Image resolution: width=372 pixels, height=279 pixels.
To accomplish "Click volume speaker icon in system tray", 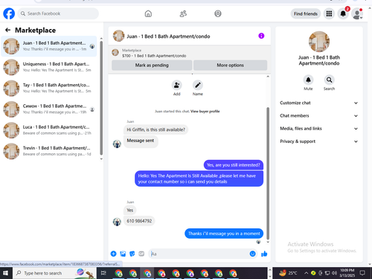I will 335,273.
